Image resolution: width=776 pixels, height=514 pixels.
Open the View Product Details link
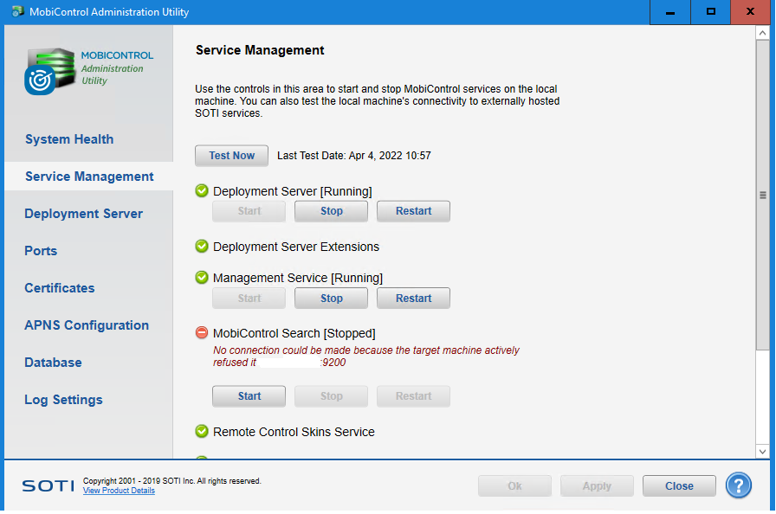point(119,491)
